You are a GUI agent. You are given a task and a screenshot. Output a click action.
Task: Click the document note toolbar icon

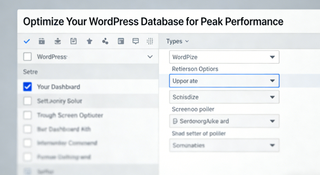pyautogui.click(x=73, y=41)
